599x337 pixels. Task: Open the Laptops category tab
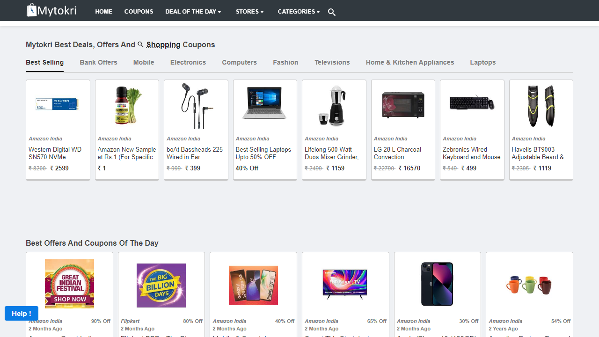482,62
